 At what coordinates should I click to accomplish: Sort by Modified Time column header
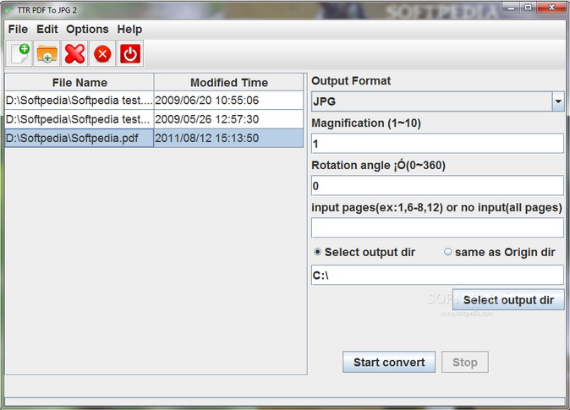pos(228,83)
